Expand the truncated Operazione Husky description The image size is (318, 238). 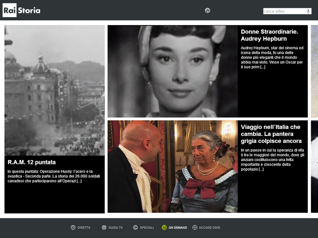pyautogui.click(x=79, y=181)
